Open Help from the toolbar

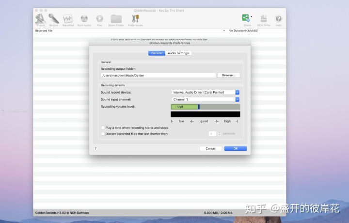click(278, 20)
